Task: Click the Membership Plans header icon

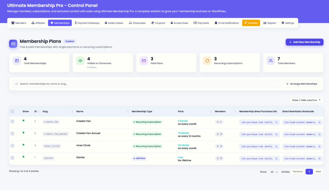Action: coord(13,44)
